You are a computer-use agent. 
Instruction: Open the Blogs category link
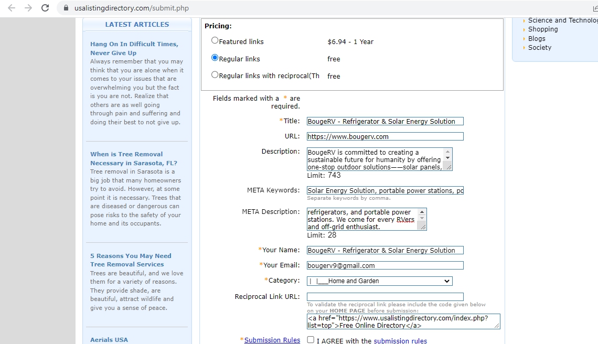pos(536,38)
